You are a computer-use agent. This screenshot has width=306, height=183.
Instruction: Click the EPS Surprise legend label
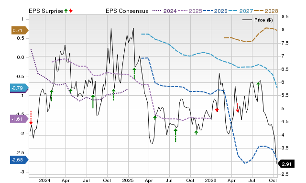pos(46,11)
